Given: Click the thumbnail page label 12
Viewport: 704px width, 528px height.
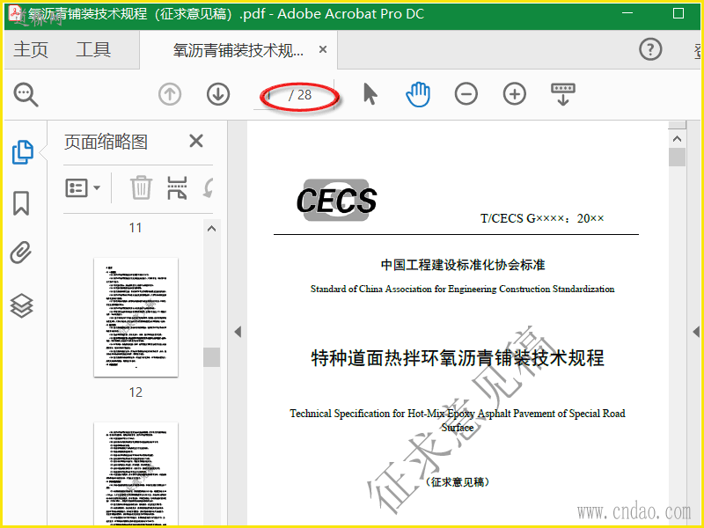Looking at the screenshot, I should coord(136,392).
